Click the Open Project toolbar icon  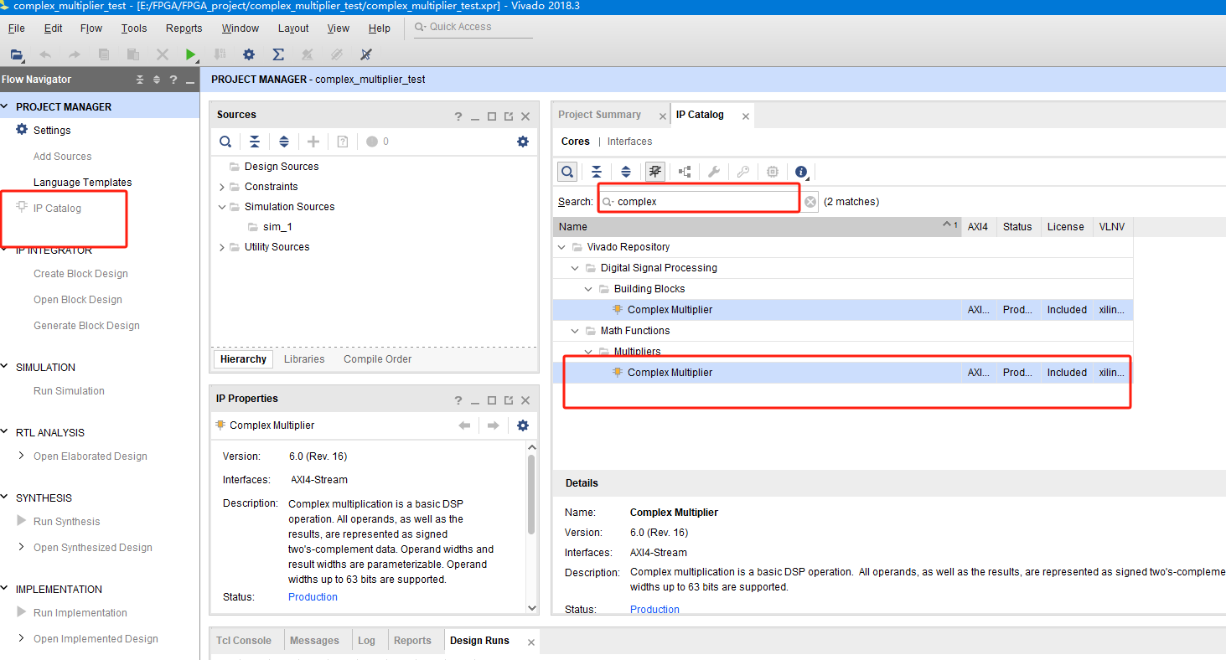pyautogui.click(x=16, y=54)
